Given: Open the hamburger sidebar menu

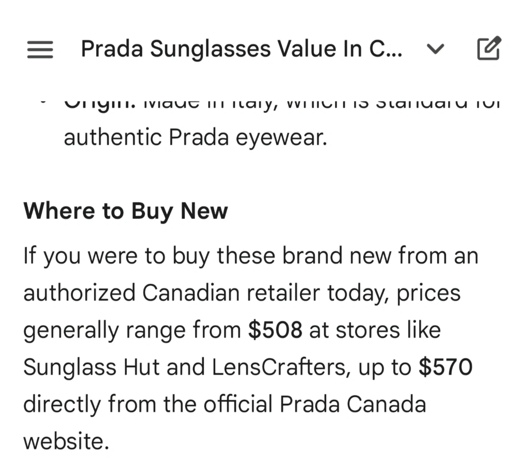Looking at the screenshot, I should pyautogui.click(x=40, y=49).
